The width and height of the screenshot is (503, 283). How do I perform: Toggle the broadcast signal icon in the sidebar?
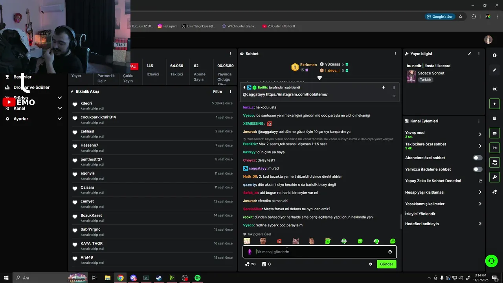pos(495,148)
